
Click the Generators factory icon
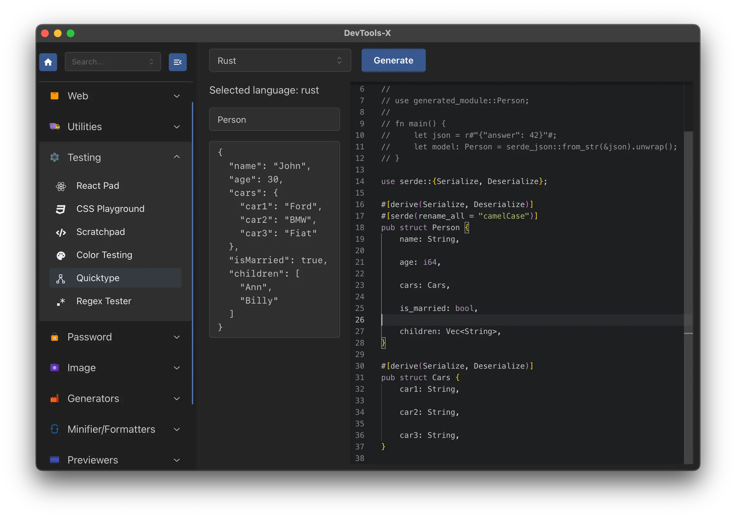pyautogui.click(x=55, y=398)
